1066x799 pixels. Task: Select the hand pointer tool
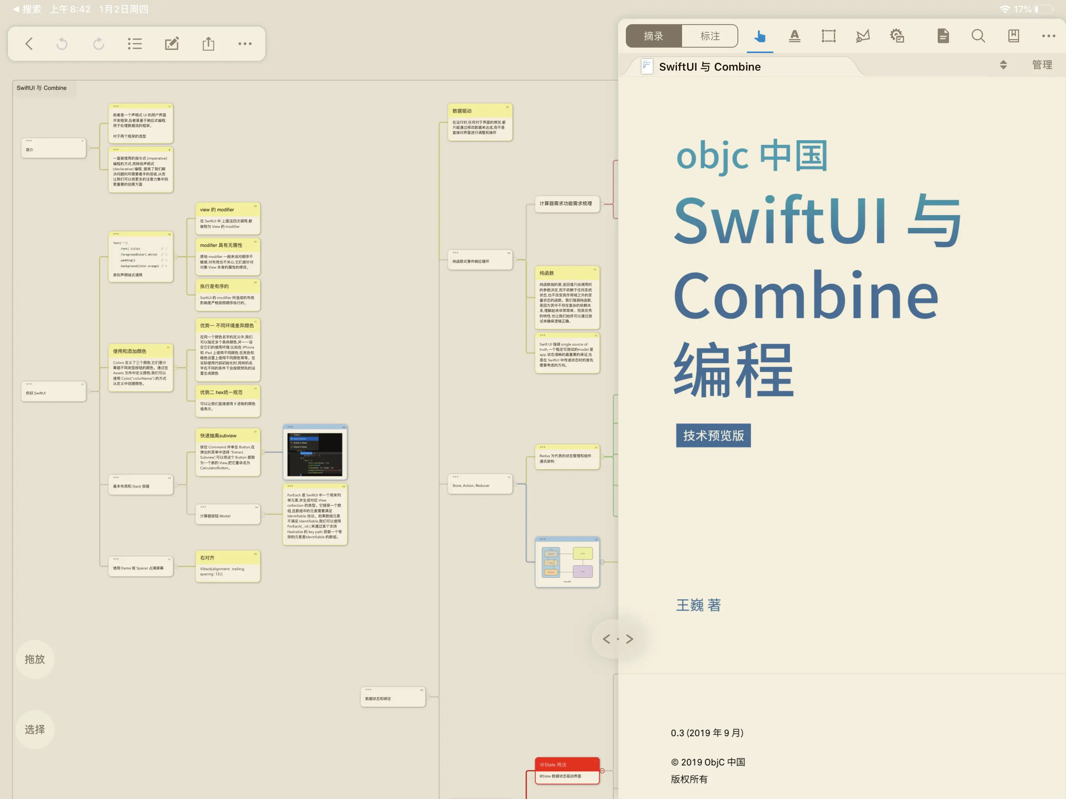coord(760,36)
